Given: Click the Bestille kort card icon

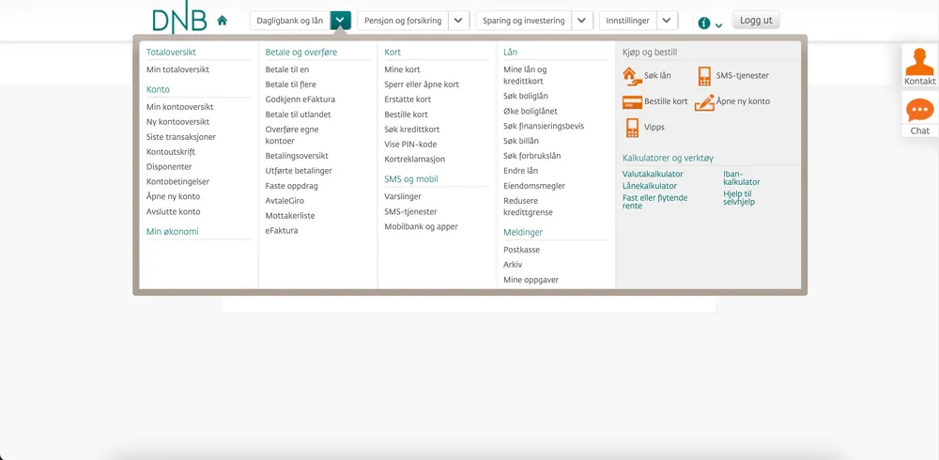Looking at the screenshot, I should coord(632,101).
